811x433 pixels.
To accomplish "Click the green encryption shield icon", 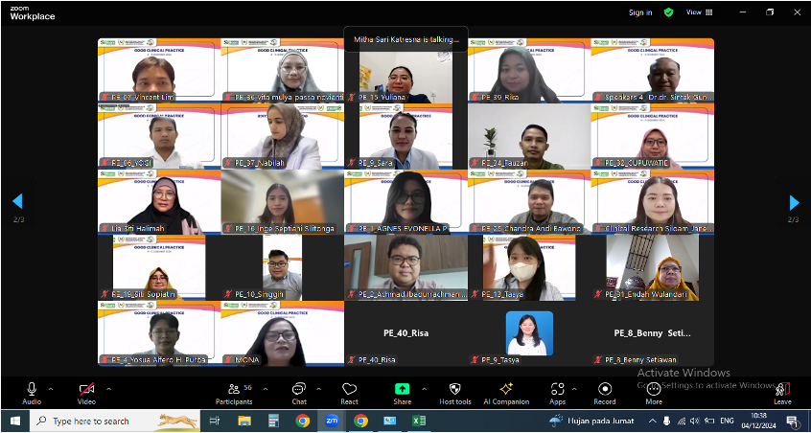I will 668,12.
